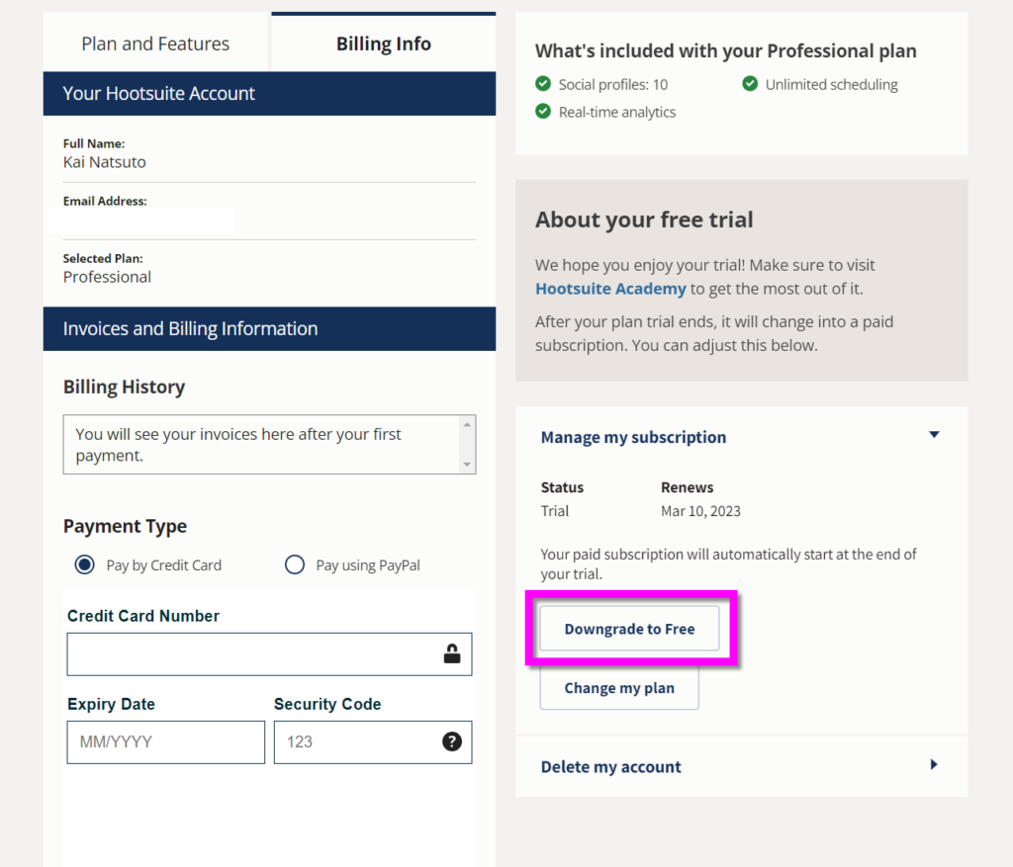Collapse the Manage my subscription section
The image size is (1013, 867).
tap(934, 434)
